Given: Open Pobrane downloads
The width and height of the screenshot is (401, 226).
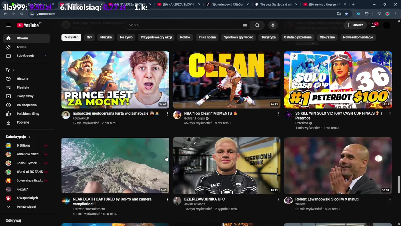Looking at the screenshot, I should (27, 122).
